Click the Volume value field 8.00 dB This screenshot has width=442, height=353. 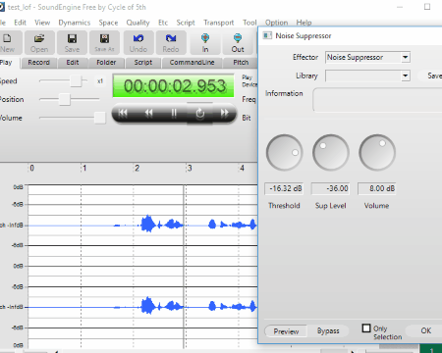click(x=377, y=188)
